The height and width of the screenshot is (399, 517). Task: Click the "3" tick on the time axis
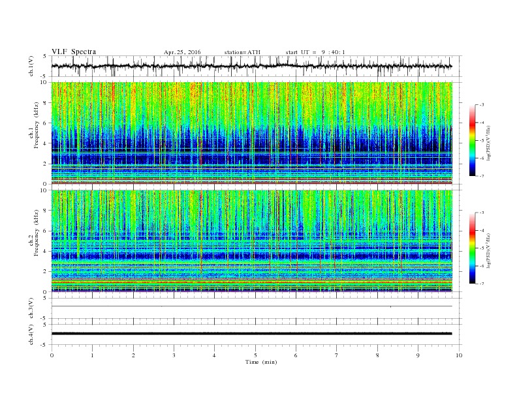pyautogui.click(x=174, y=355)
